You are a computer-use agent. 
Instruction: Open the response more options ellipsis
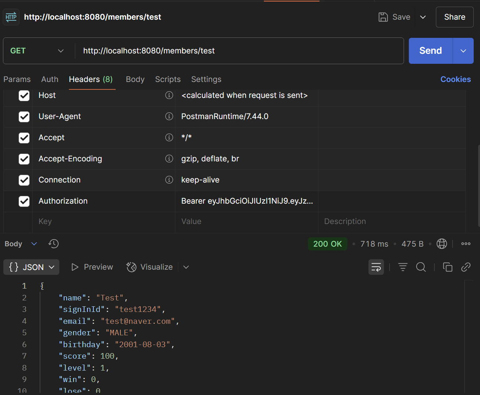click(466, 244)
